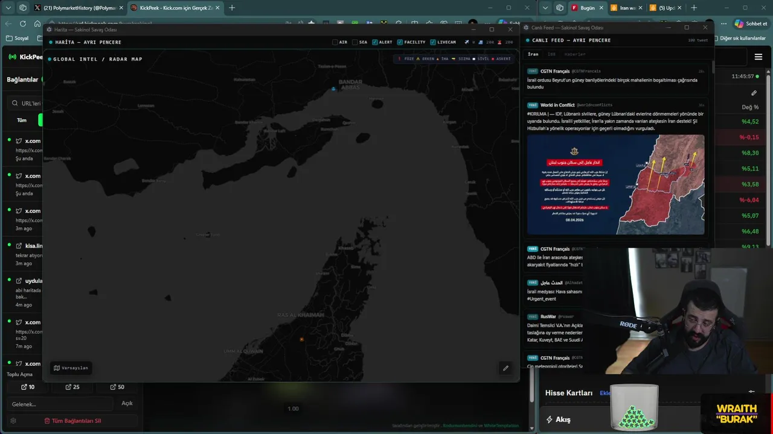
Task: Click the Değ % column header
Action: coord(750,107)
